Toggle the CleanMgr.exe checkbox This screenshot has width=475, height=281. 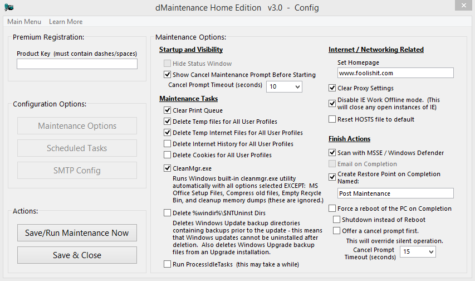tap(167, 168)
